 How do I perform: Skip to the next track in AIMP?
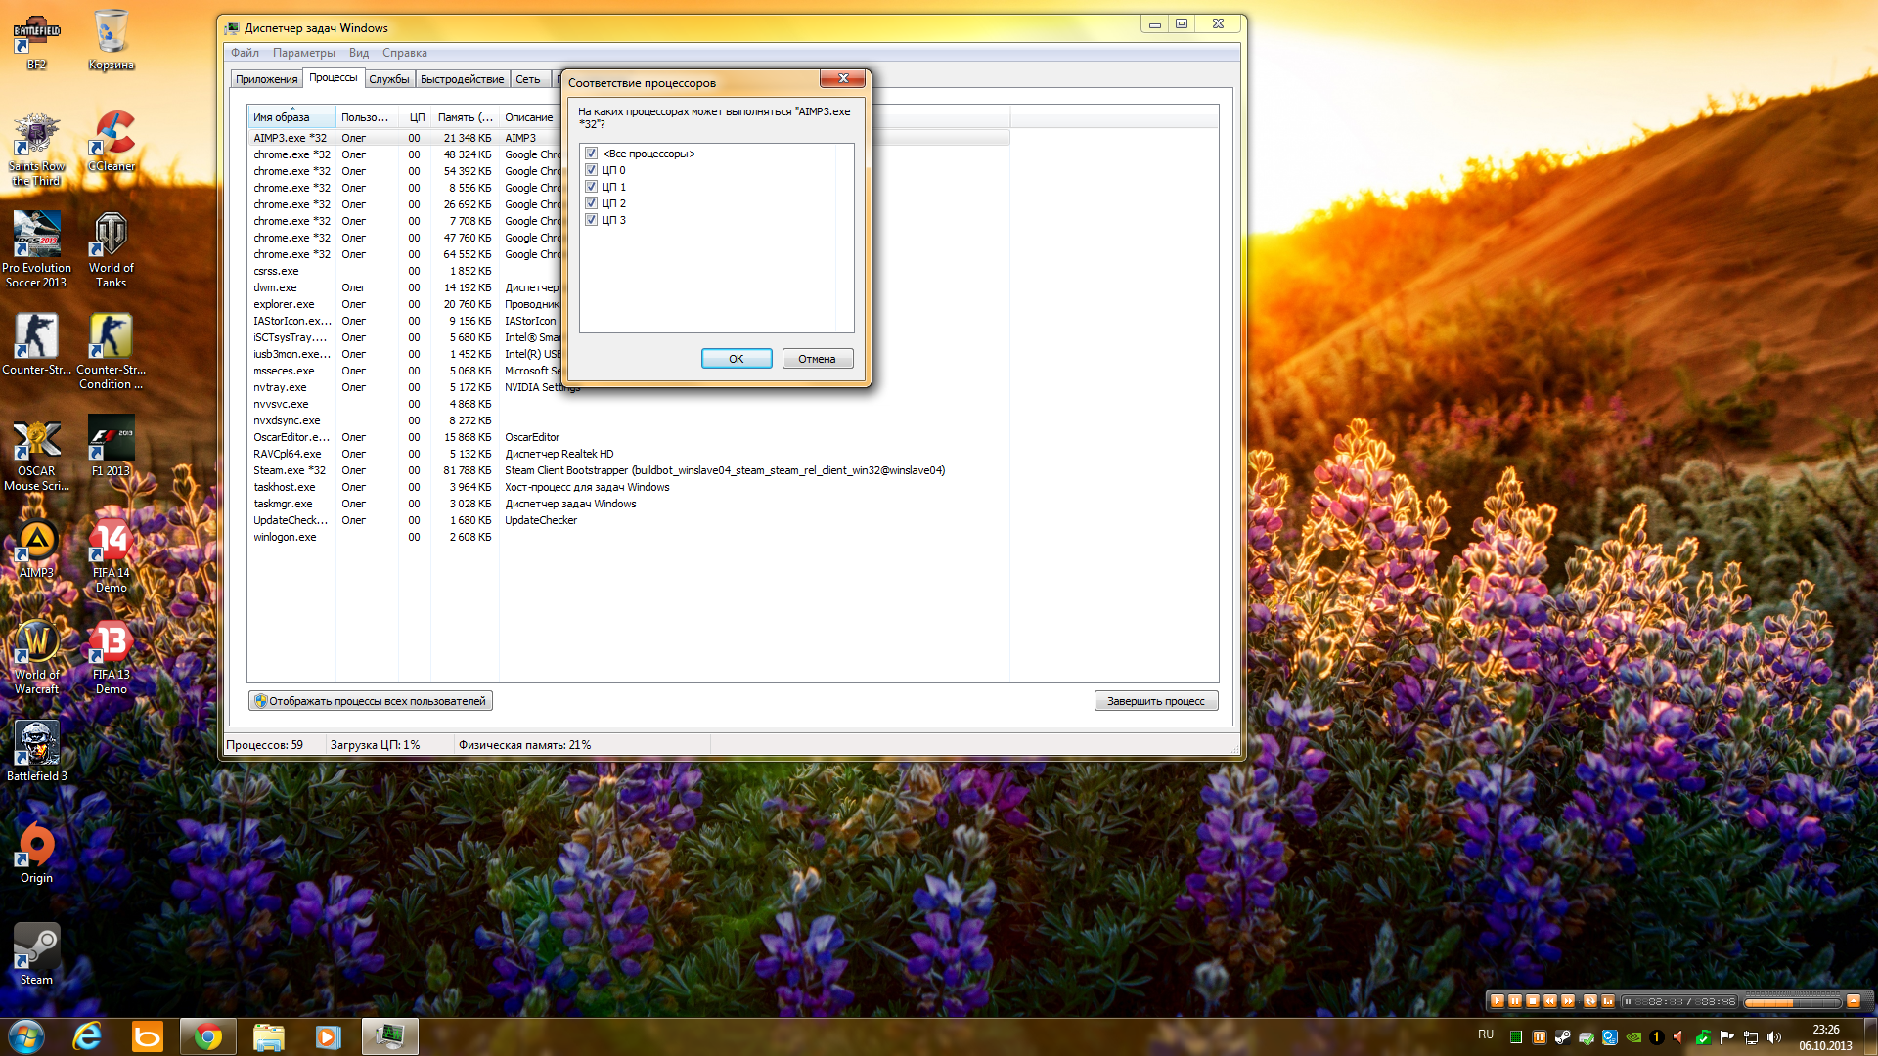tap(1568, 1001)
